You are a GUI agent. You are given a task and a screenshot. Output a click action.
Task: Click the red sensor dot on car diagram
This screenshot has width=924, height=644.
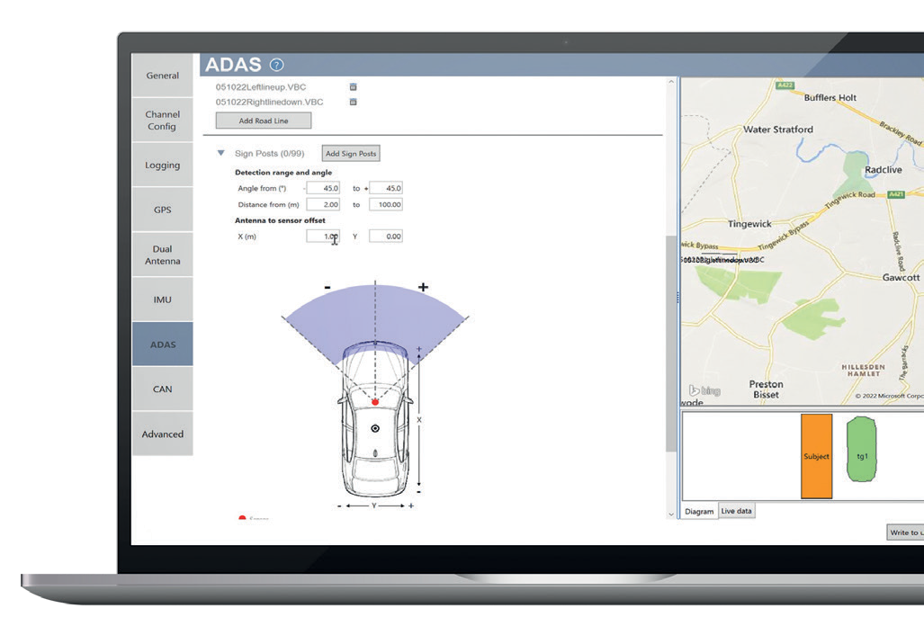[x=375, y=401]
